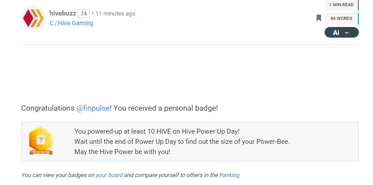Open the @finpulse mention link
This screenshot has height=185, width=373.
pyautogui.click(x=93, y=108)
